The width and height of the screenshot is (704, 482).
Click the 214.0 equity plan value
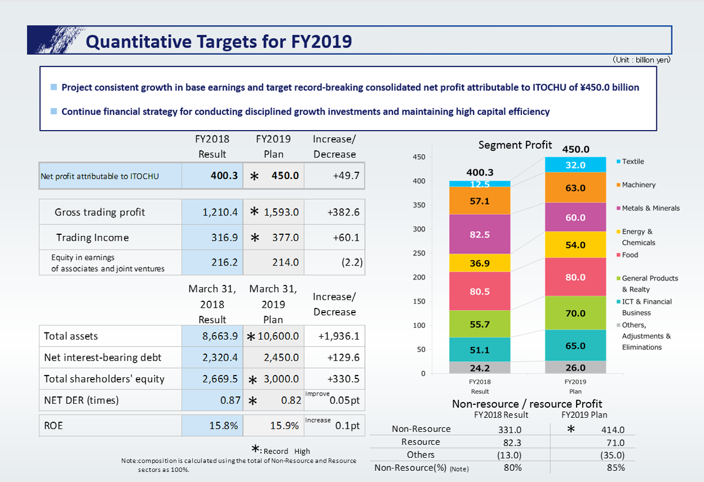[x=285, y=262]
